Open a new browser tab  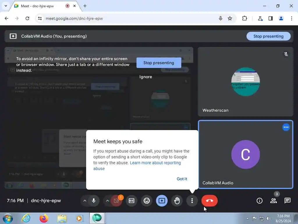pyautogui.click(x=85, y=6)
